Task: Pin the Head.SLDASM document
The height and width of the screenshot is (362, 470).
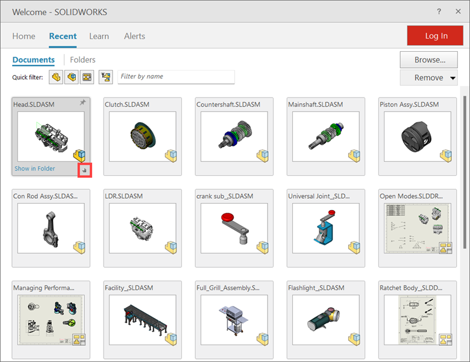Action: [x=83, y=102]
